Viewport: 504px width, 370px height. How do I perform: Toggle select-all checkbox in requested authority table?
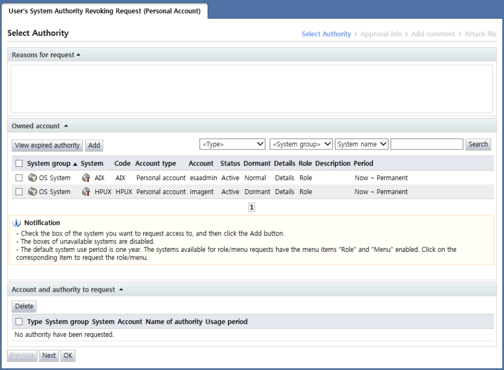tap(19, 322)
